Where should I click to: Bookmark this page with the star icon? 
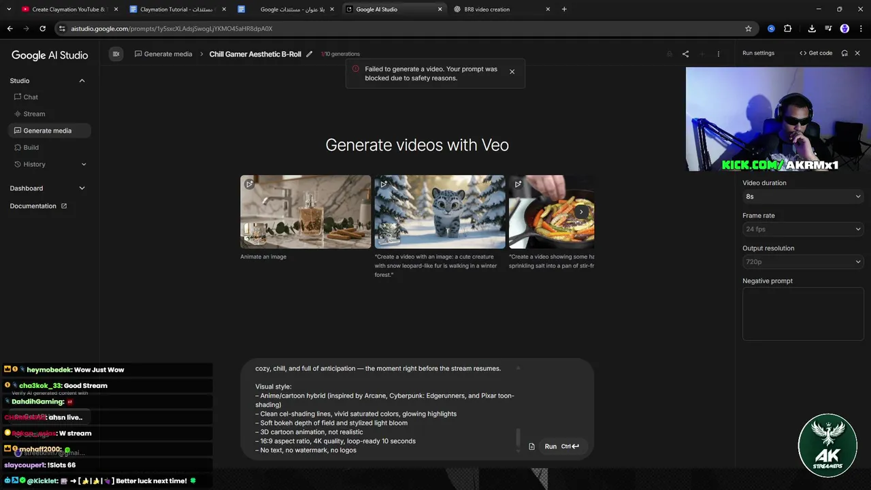[749, 29]
